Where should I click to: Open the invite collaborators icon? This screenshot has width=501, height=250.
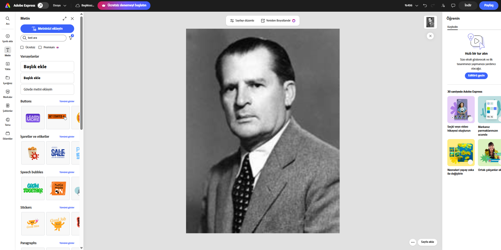point(443,5)
